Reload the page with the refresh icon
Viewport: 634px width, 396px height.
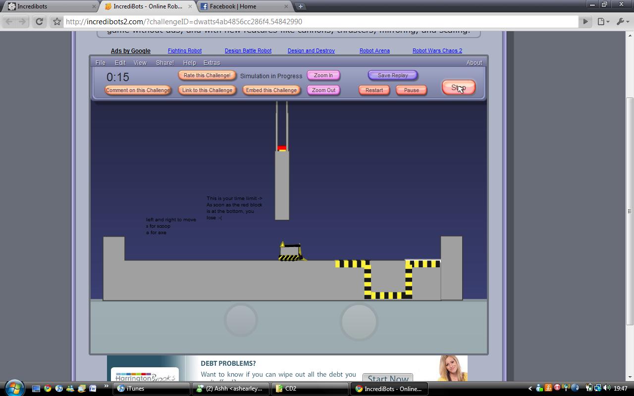pyautogui.click(x=40, y=22)
